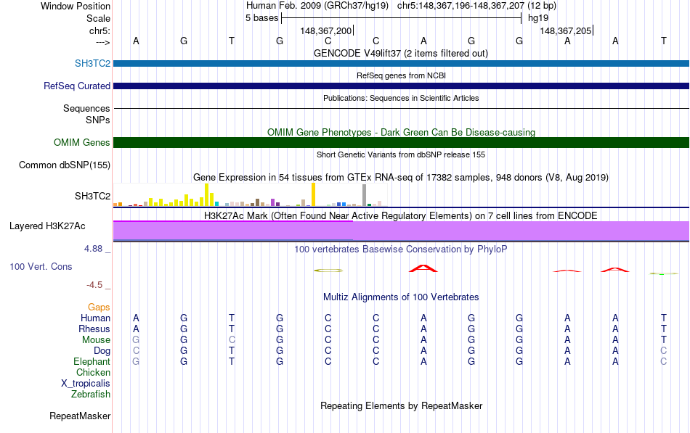Click the 148,367,200 position marker
Screen dimensions: 690x433
(326, 30)
